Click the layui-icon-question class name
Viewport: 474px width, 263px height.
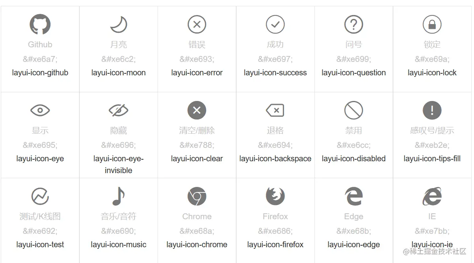pyautogui.click(x=354, y=73)
